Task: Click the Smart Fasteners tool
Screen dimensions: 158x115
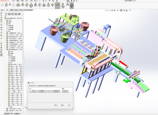Action: (x=23, y=5)
